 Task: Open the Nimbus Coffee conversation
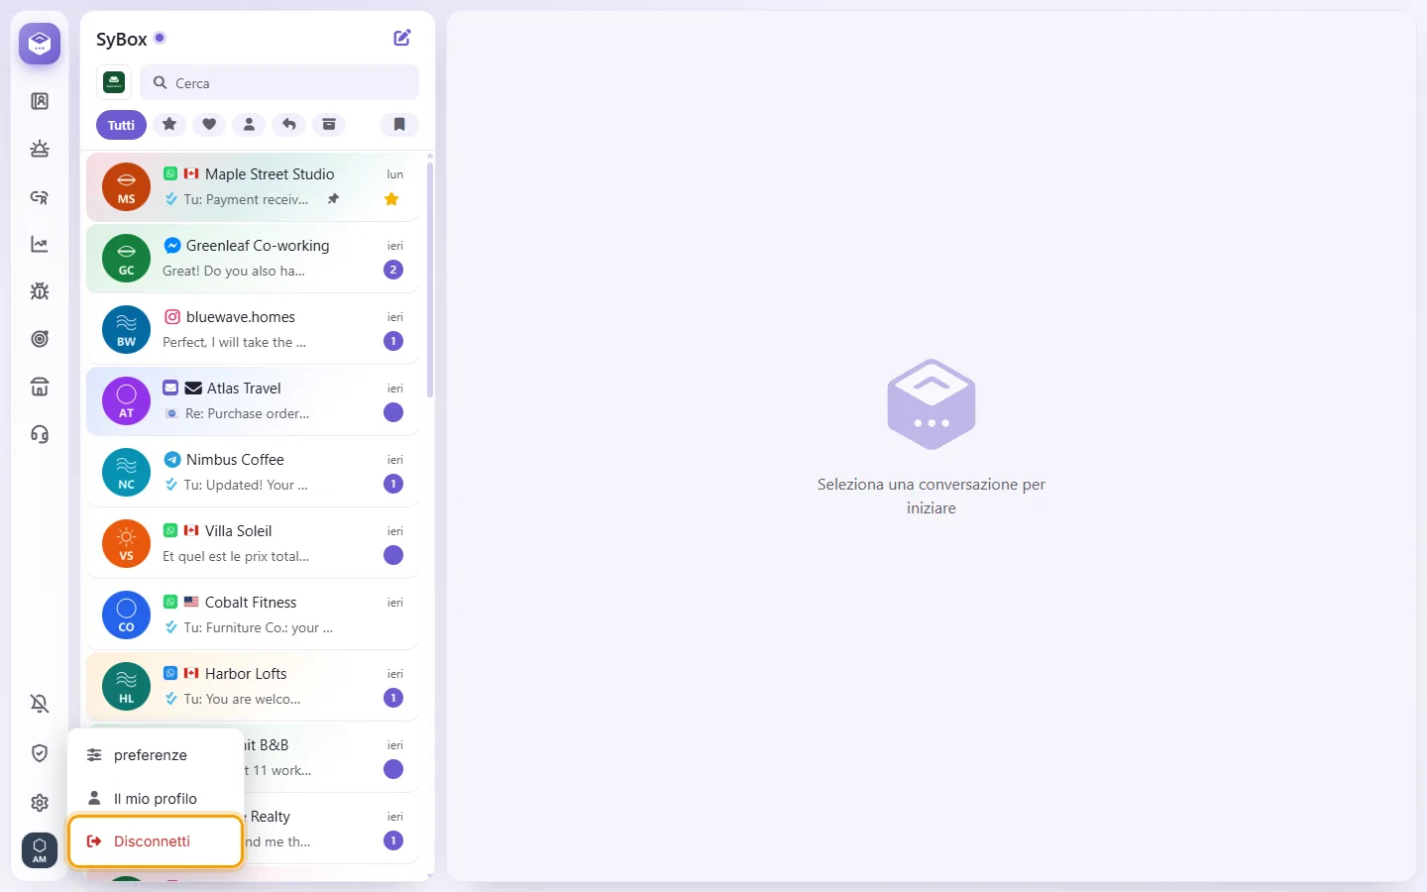pos(253,472)
